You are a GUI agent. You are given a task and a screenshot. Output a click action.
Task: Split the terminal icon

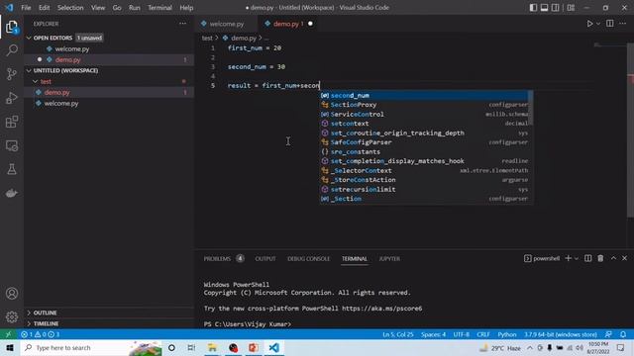pos(587,258)
